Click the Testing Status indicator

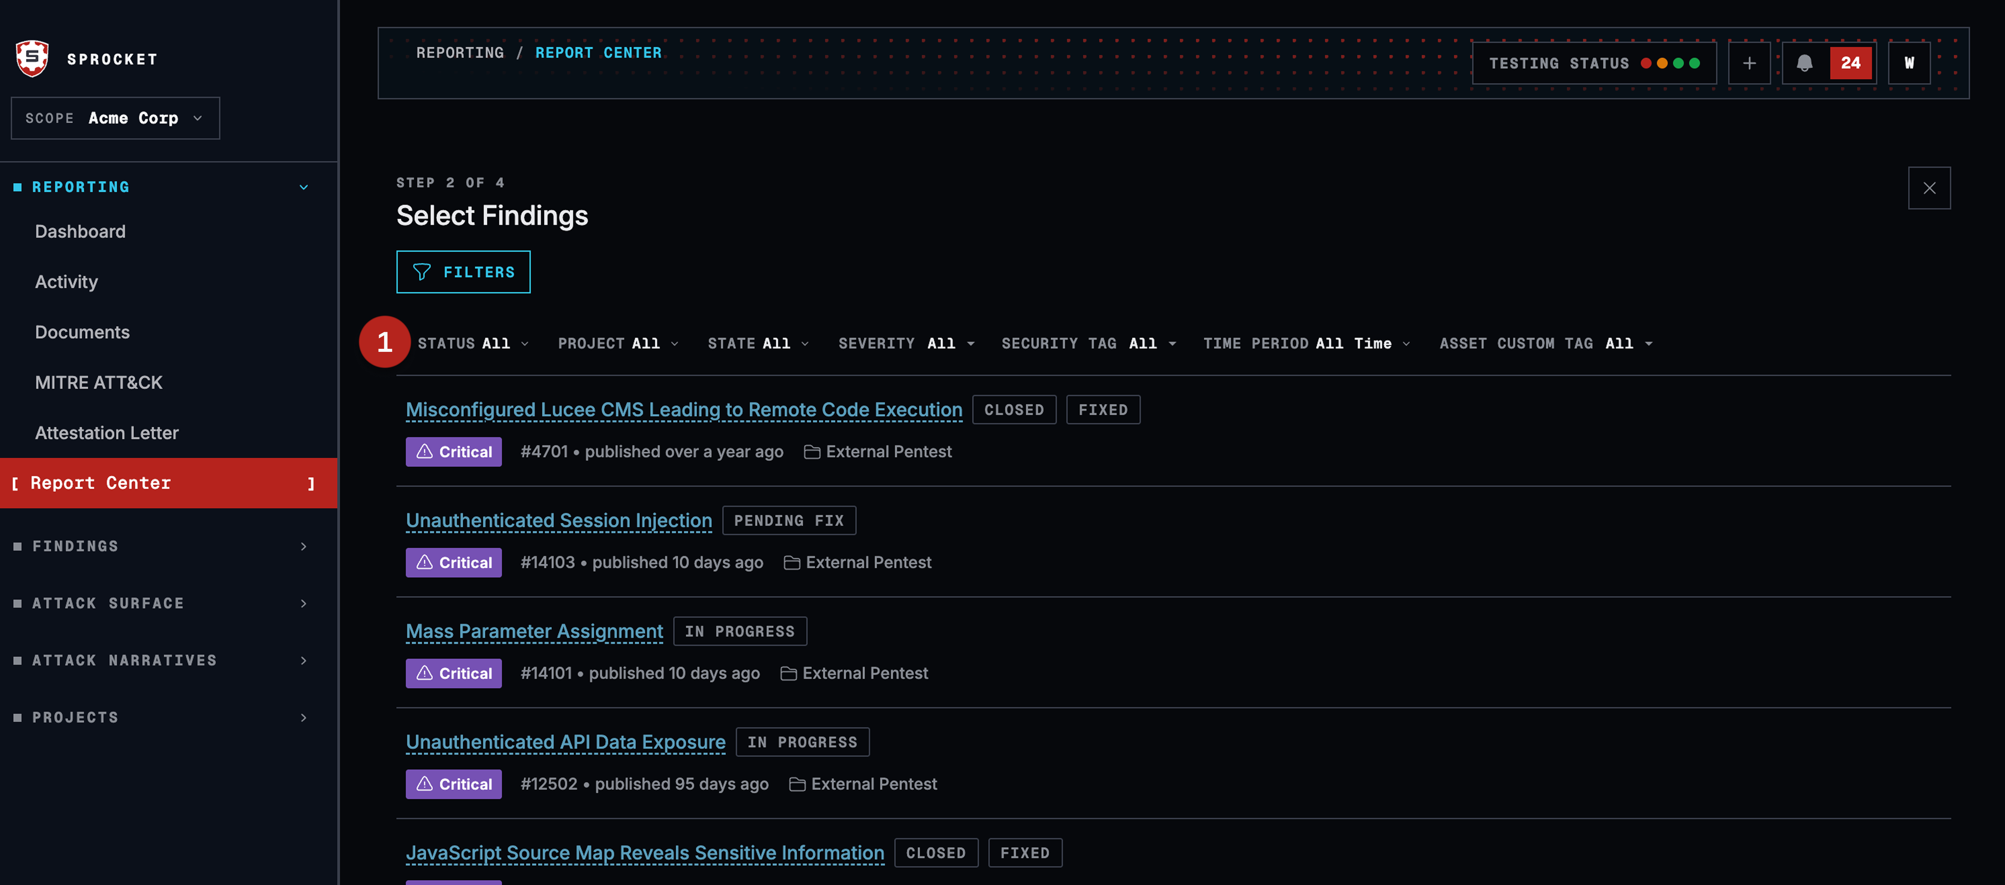1594,63
